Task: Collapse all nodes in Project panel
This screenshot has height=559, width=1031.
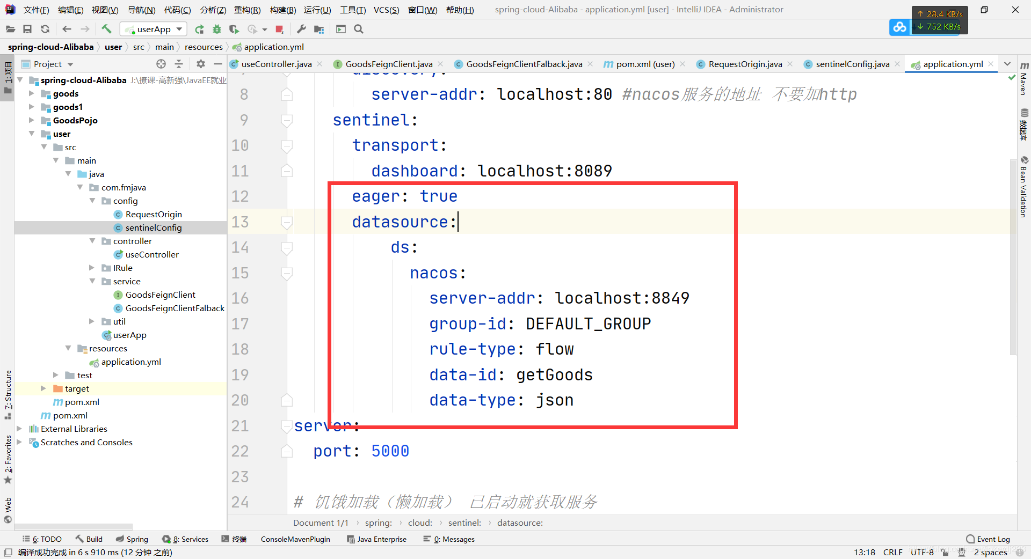Action: [x=179, y=64]
